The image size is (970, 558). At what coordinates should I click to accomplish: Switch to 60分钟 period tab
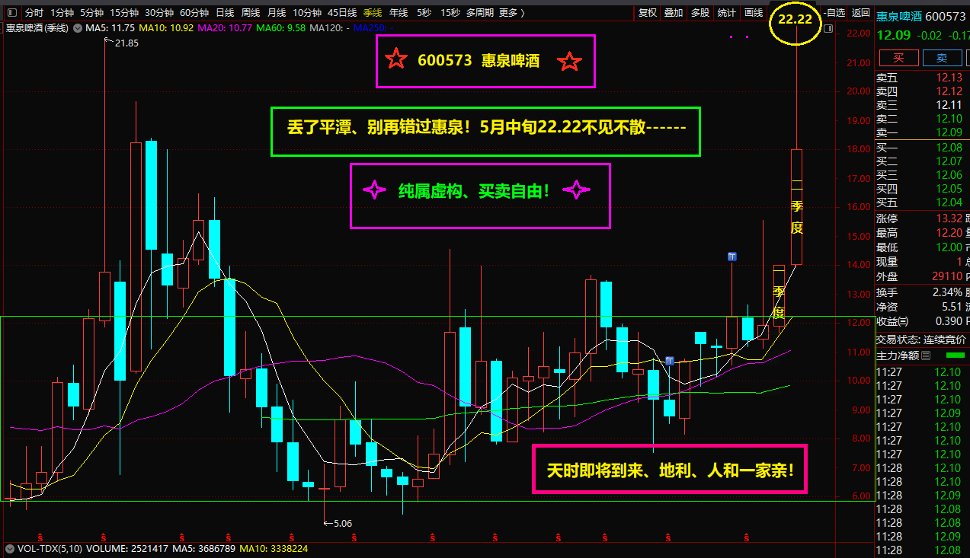click(194, 13)
